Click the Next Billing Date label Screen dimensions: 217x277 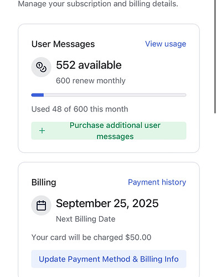86,219
